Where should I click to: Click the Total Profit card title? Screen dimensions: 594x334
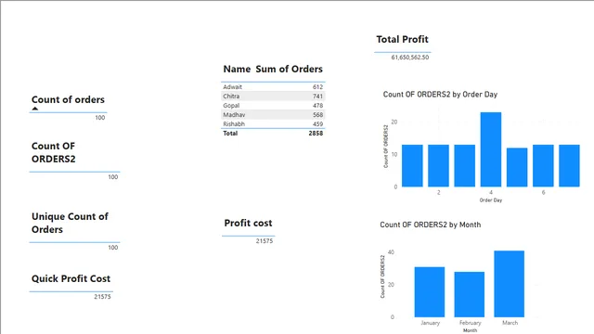pos(402,39)
